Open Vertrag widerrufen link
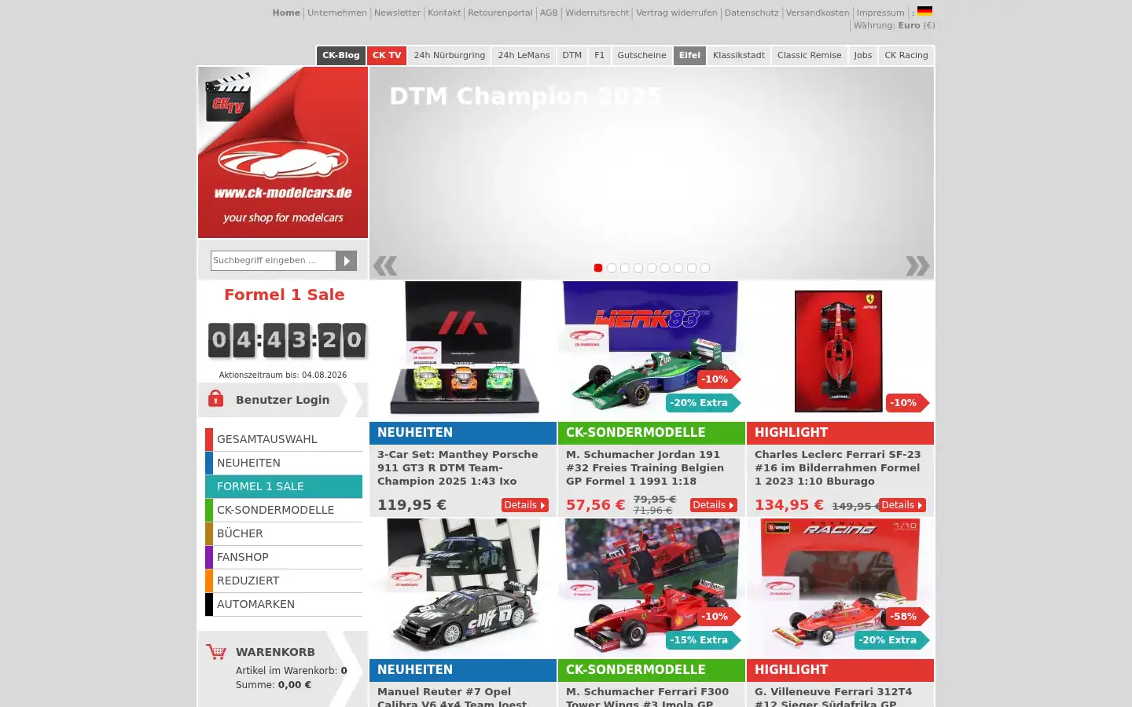The image size is (1132, 707). tap(677, 13)
